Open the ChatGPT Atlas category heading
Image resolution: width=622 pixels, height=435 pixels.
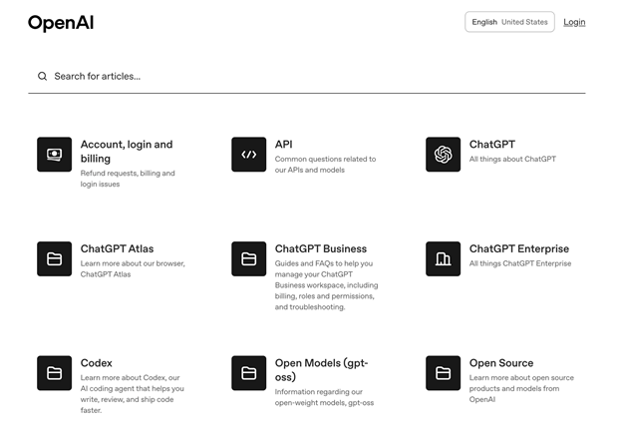(117, 248)
